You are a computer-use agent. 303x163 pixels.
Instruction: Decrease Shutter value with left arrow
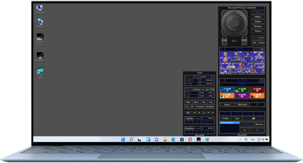200,80
